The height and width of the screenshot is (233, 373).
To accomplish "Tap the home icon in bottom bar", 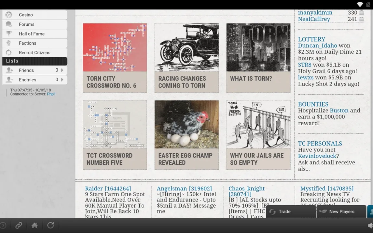I will pos(35,225).
